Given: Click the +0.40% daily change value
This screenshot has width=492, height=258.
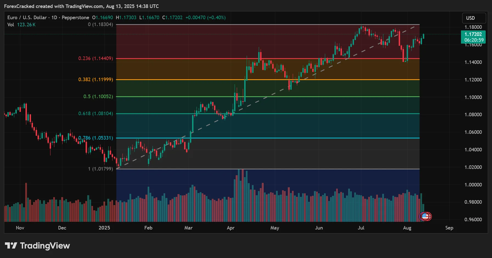Looking at the screenshot, I should click(216, 17).
